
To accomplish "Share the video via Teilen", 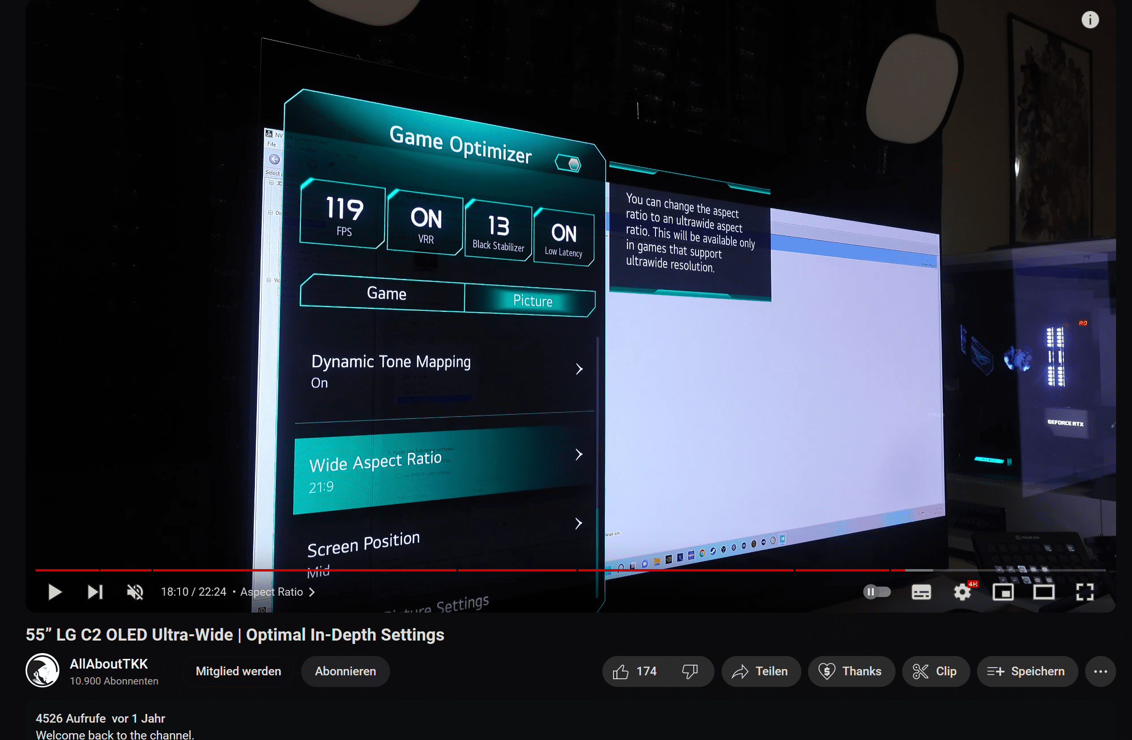I will pyautogui.click(x=761, y=671).
